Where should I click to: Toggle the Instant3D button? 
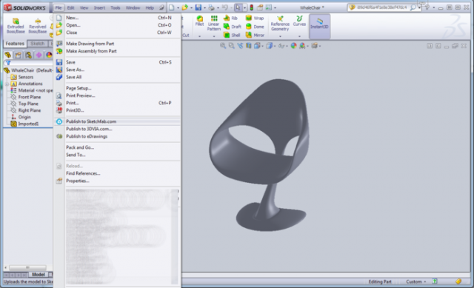tap(319, 23)
